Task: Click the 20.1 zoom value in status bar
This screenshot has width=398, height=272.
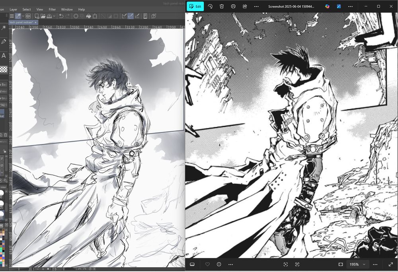Action: [x=31, y=269]
